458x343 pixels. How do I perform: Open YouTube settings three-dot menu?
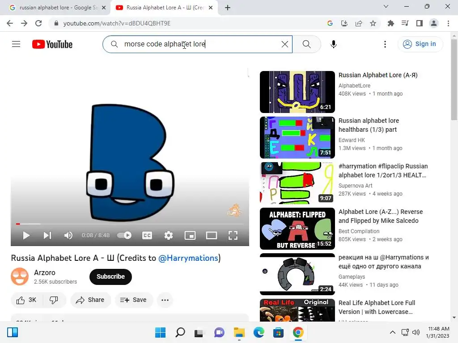pyautogui.click(x=385, y=44)
